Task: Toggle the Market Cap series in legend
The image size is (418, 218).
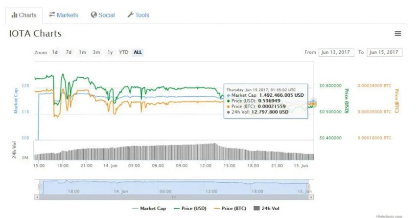Action: (149, 208)
